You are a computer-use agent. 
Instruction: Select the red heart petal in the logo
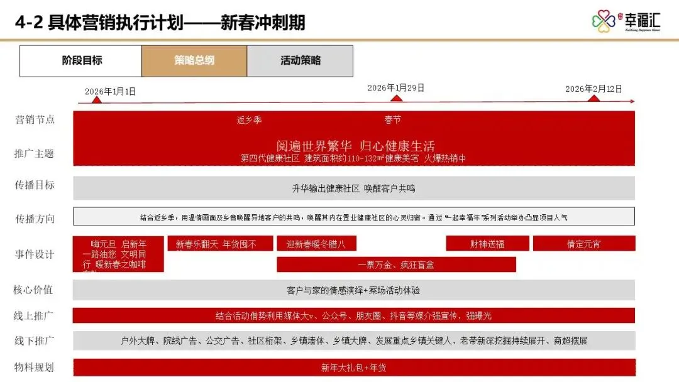tap(603, 13)
